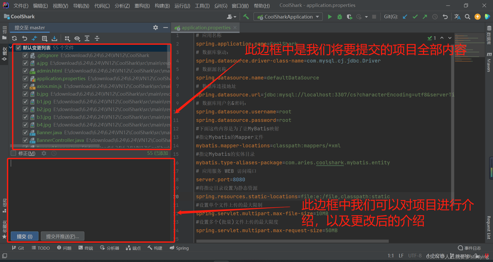Image resolution: width=493 pixels, height=262 pixels.
Task: Open the 重构(R) menu
Action: click(x=142, y=5)
